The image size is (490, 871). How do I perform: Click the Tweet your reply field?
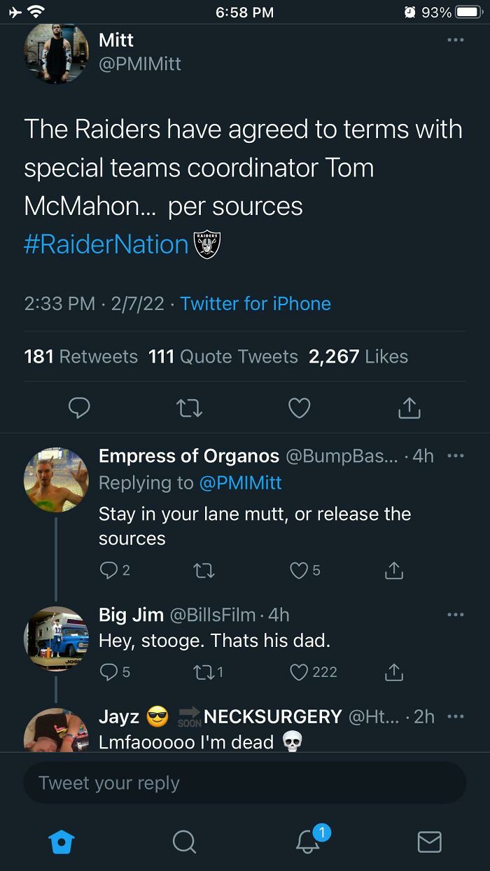click(245, 782)
